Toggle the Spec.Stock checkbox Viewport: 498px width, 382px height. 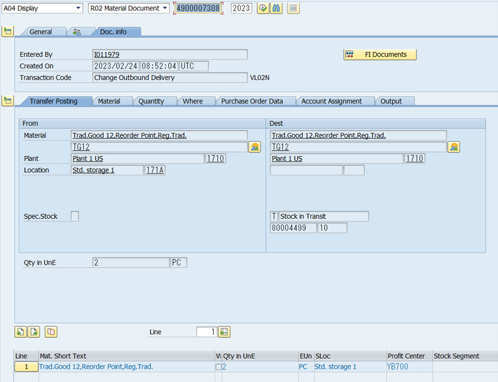75,216
